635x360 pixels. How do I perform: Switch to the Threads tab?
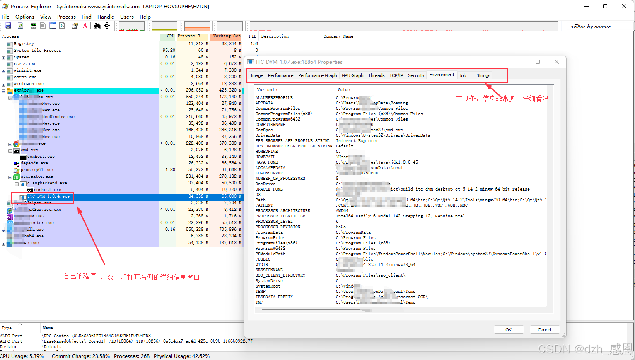pyautogui.click(x=376, y=75)
